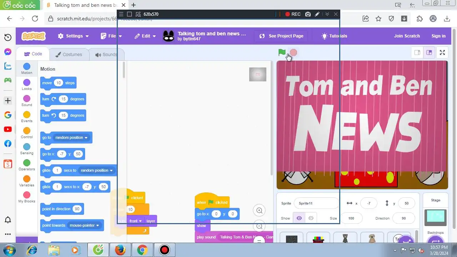Select the Control block category
Viewport: 457px width, 257px height.
click(27, 133)
